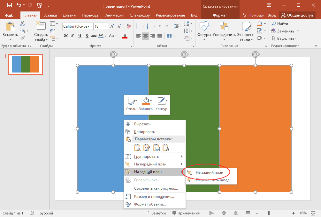
Task: Open the Фигуры shapes gallery
Action: [x=204, y=31]
